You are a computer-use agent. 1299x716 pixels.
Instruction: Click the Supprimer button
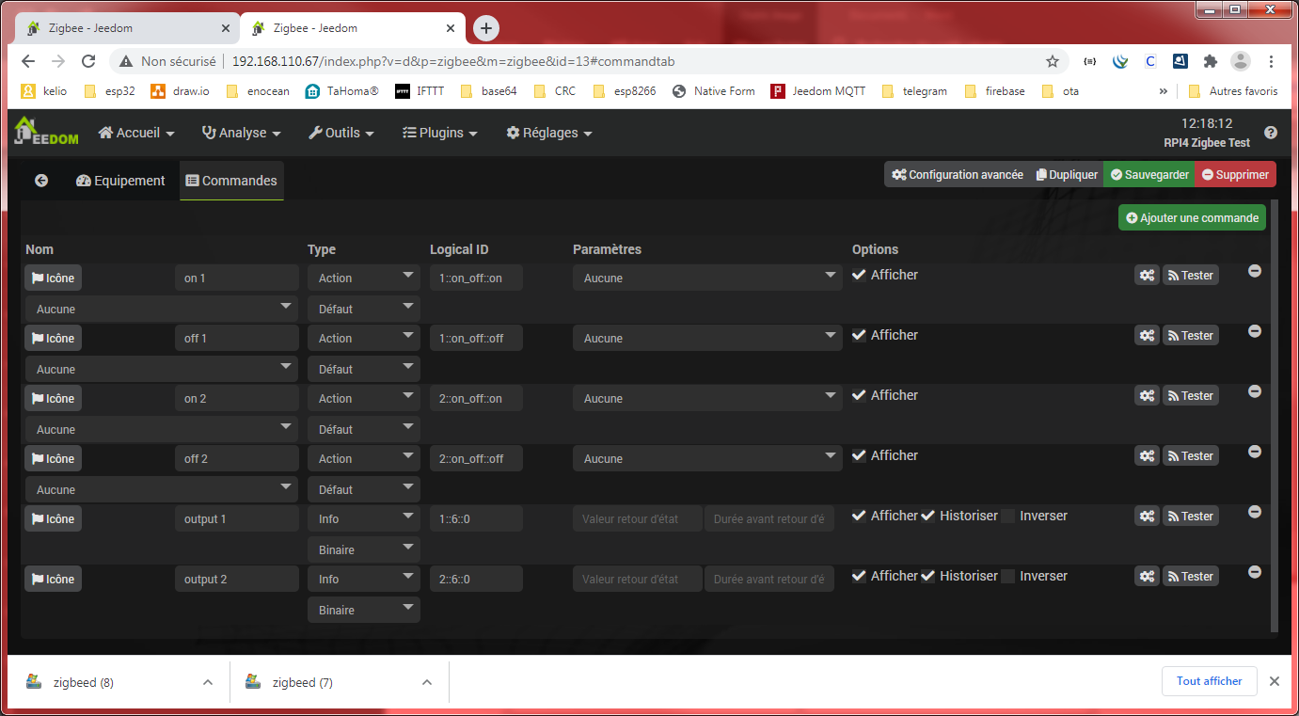(1235, 174)
